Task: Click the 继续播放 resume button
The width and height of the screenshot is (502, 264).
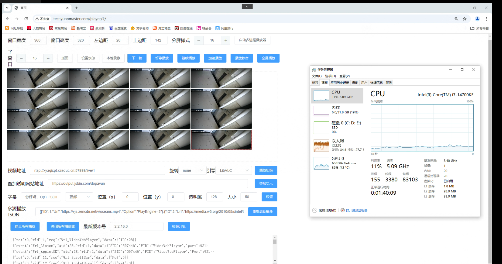Action: [188, 58]
